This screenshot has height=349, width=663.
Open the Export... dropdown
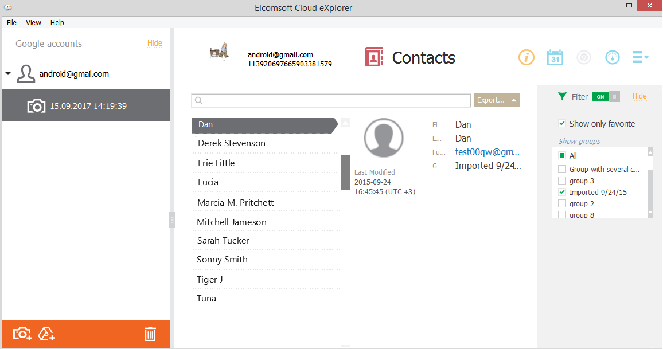coord(497,100)
